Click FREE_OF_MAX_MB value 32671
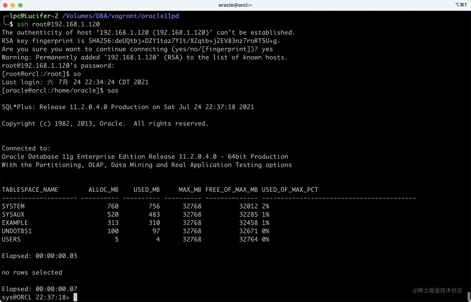Viewport: 471px width, 302px height. [249, 231]
